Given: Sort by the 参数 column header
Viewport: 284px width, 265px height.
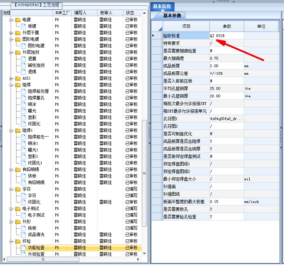Looking at the screenshot, I should pyautogui.click(x=227, y=26).
